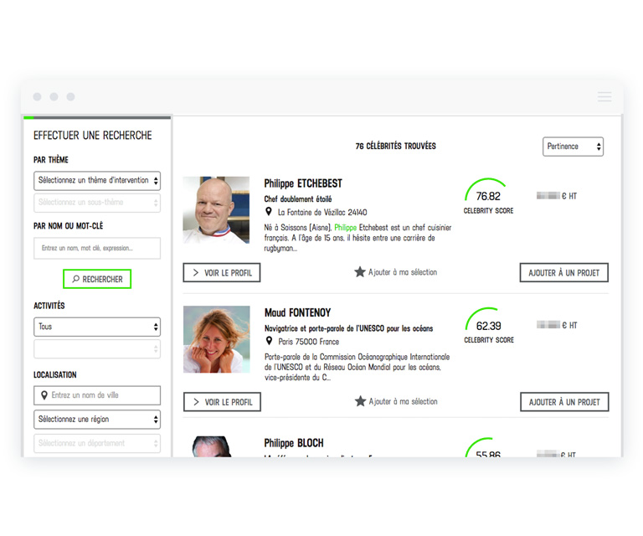
Task: Open Philippe Etchebest's profile photo
Action: 216,210
